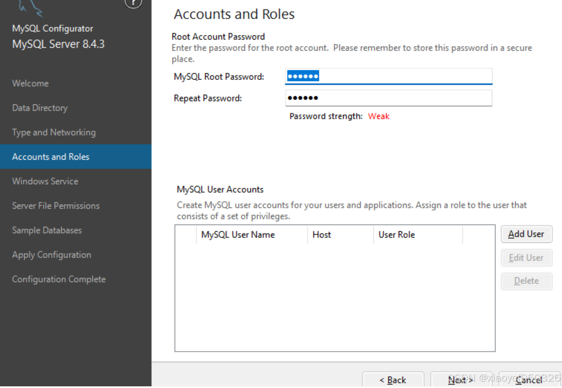This screenshot has height=388, width=562.
Task: Focus the MySQL Root Password field
Action: (x=389, y=76)
